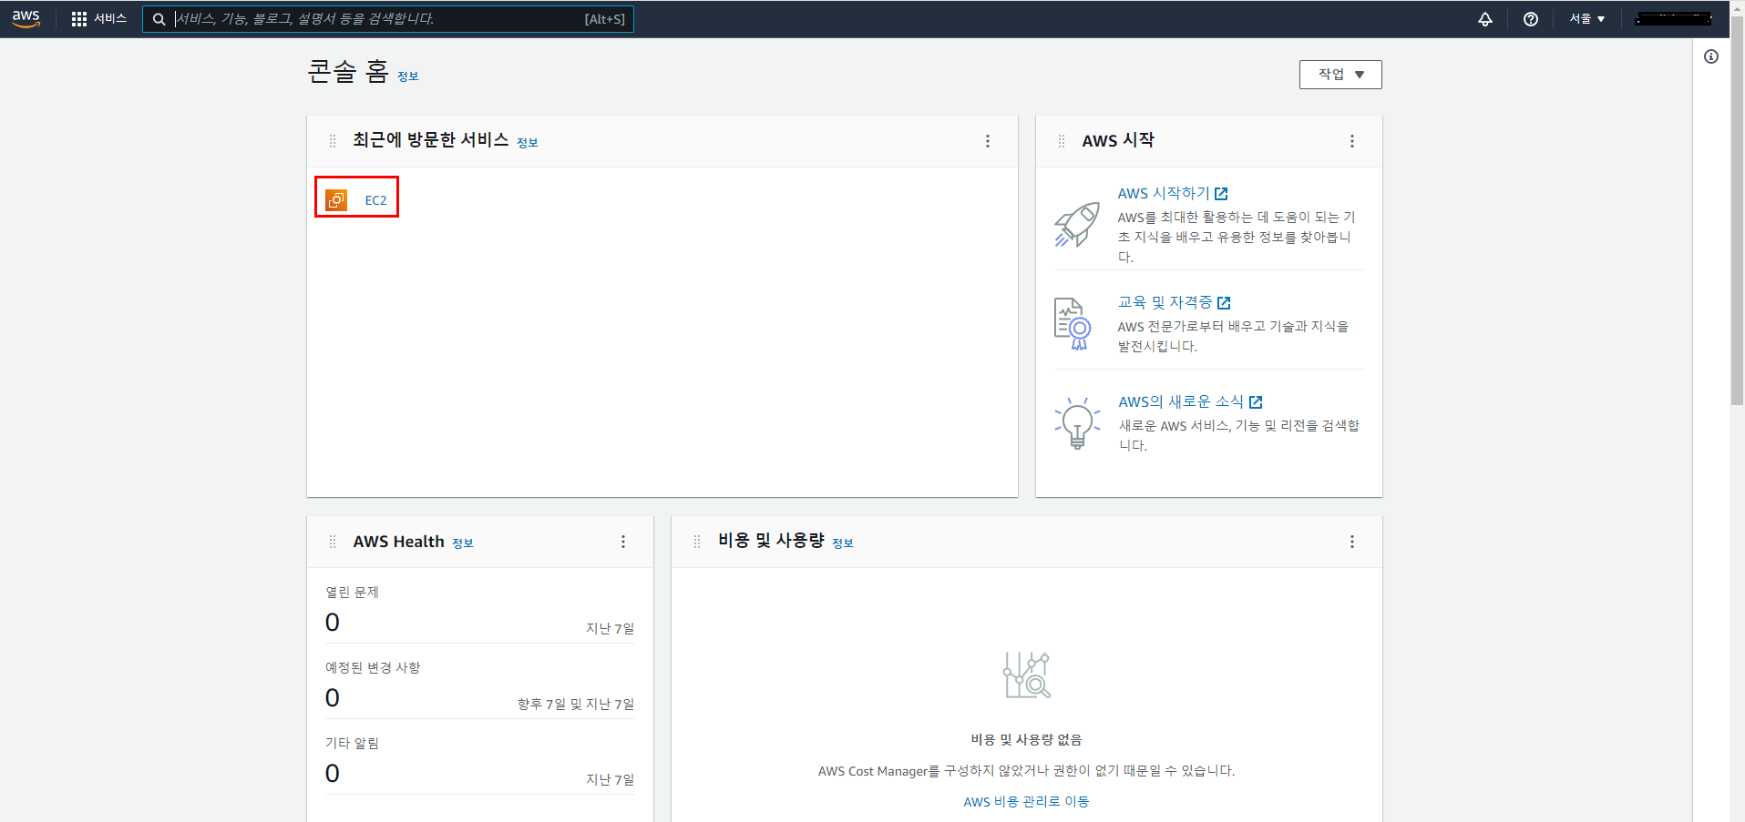1745x822 pixels.
Task: Click the certificate icon for 교육 및 자격증
Action: click(x=1073, y=324)
